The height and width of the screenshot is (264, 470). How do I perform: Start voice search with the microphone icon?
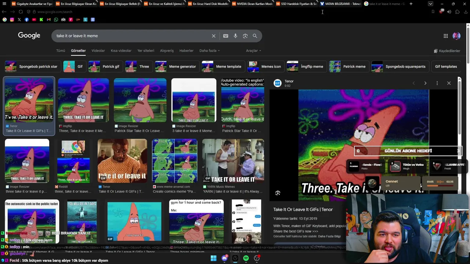point(235,36)
